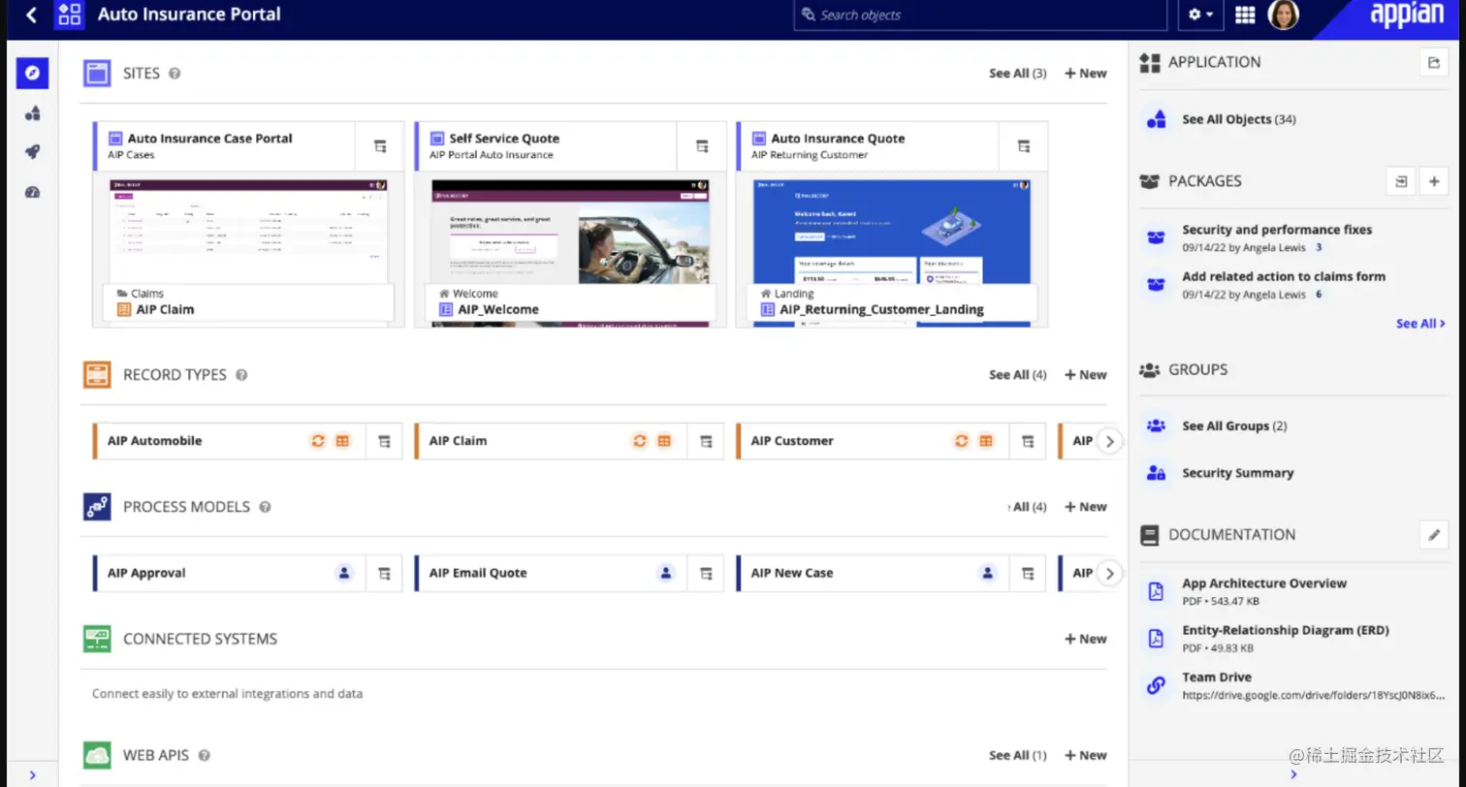Click the export application icon in APPLICATION header
This screenshot has width=1466, height=787.
[1433, 62]
